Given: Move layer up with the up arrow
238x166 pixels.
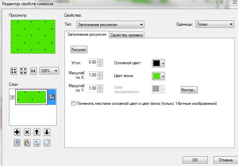Looking at the screenshot, I should click(x=37, y=132).
